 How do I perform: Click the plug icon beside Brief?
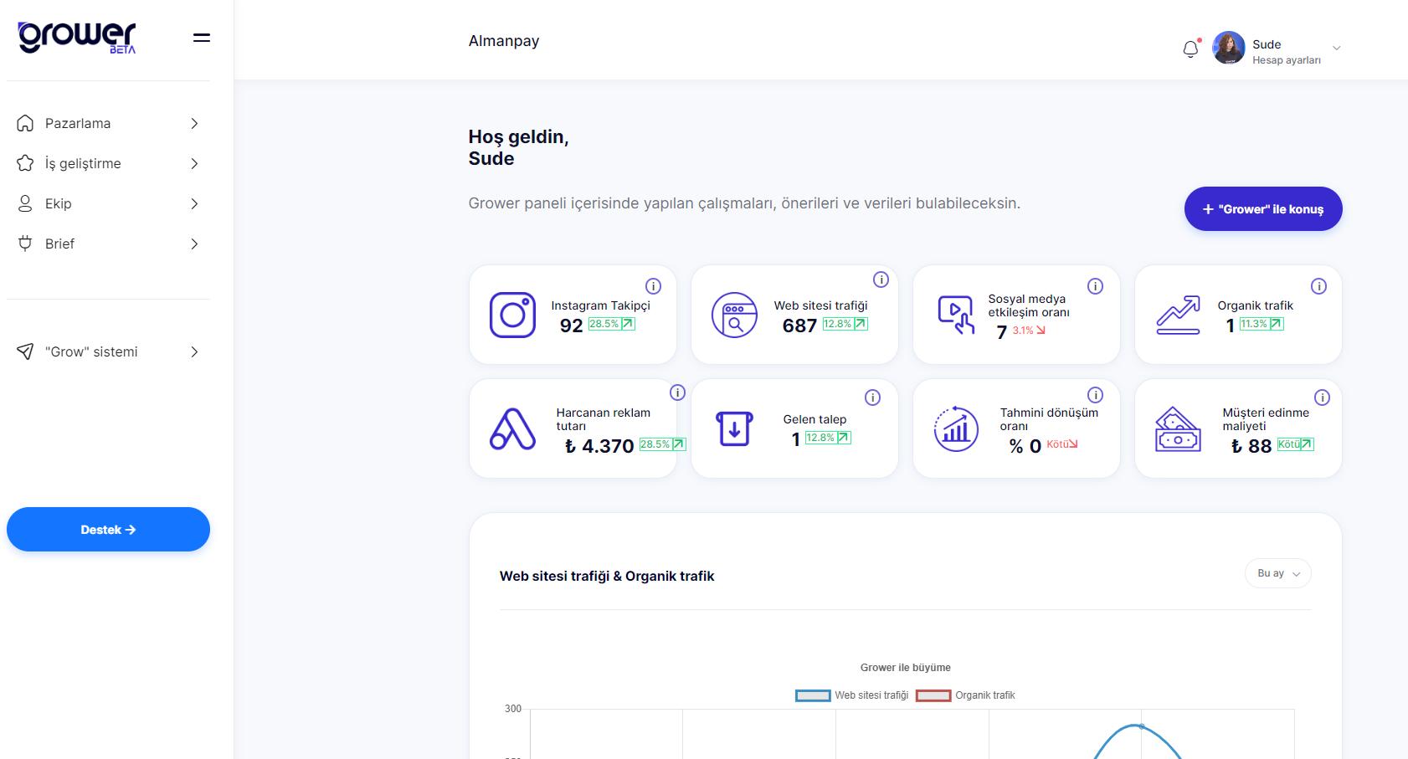[x=25, y=244]
